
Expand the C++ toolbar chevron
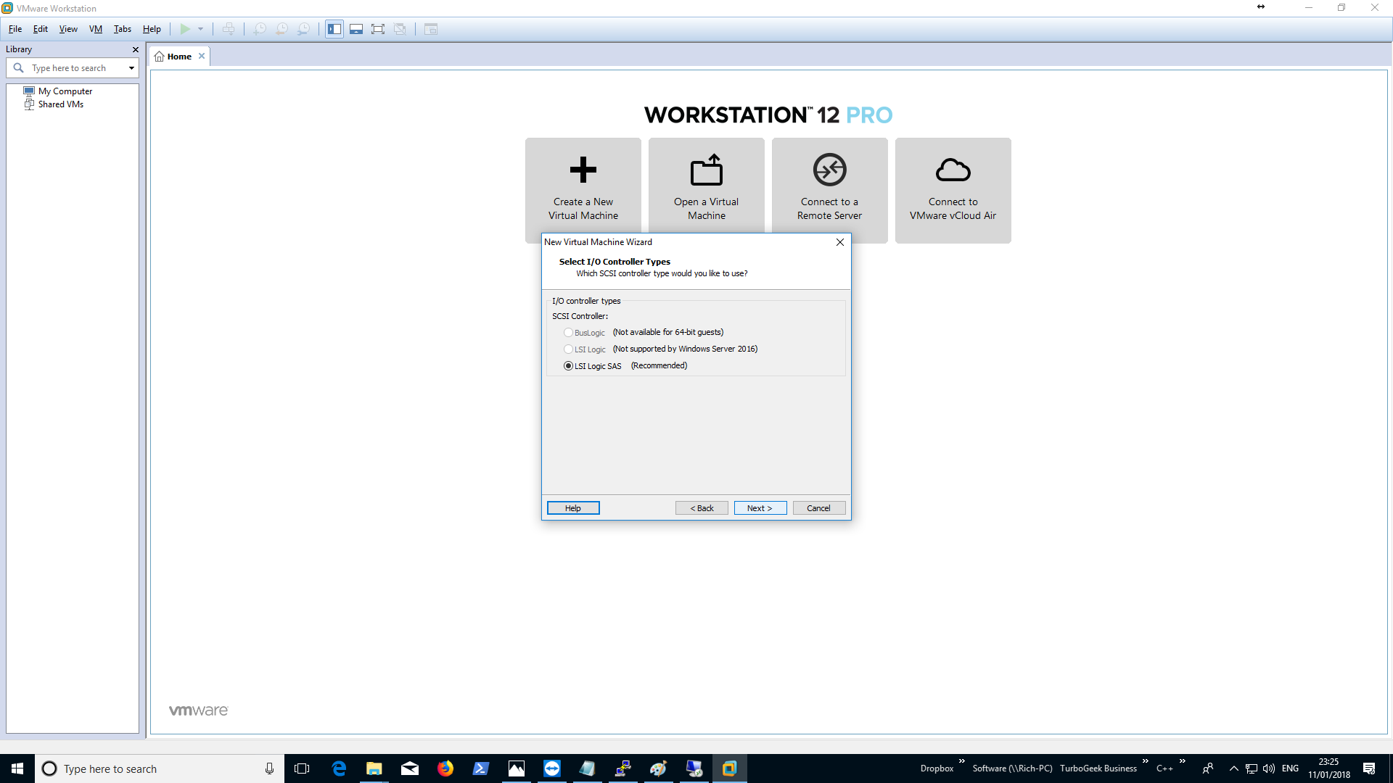coord(1183,761)
